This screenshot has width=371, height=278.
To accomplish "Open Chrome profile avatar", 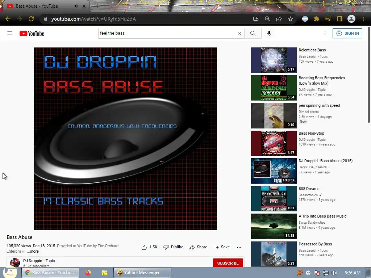I will point(351,19).
